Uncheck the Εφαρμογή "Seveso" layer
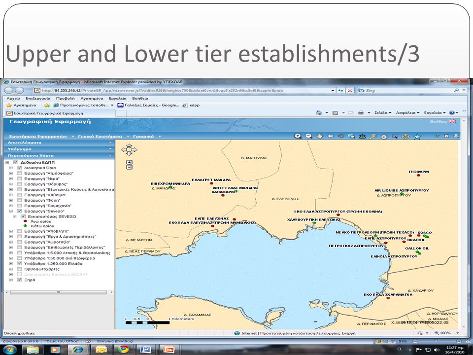 click(19, 212)
